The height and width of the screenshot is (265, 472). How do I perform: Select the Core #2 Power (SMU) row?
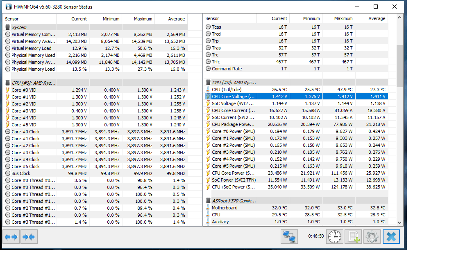click(x=296, y=145)
